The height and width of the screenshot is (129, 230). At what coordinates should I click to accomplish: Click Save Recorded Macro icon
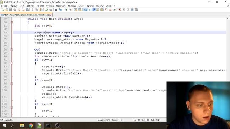coord(136,10)
